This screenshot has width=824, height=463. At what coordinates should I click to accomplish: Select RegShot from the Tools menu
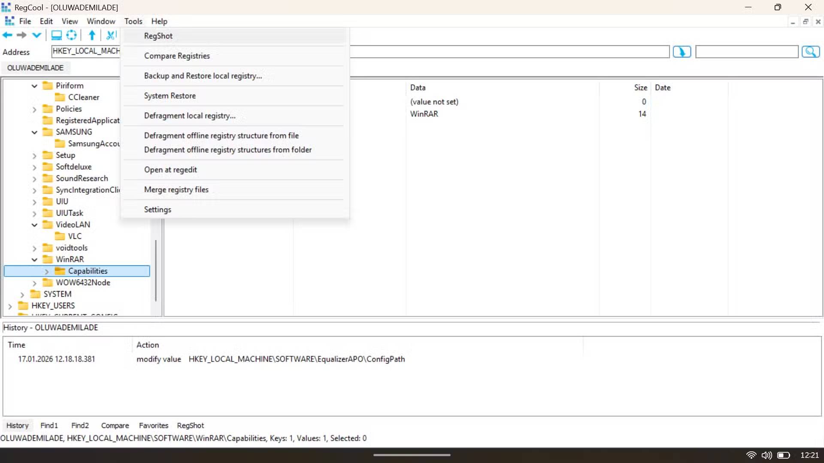coord(158,36)
